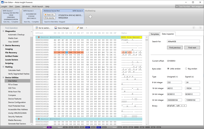
Task: Click the hex view scrollbar thumb
Action: click(147, 40)
